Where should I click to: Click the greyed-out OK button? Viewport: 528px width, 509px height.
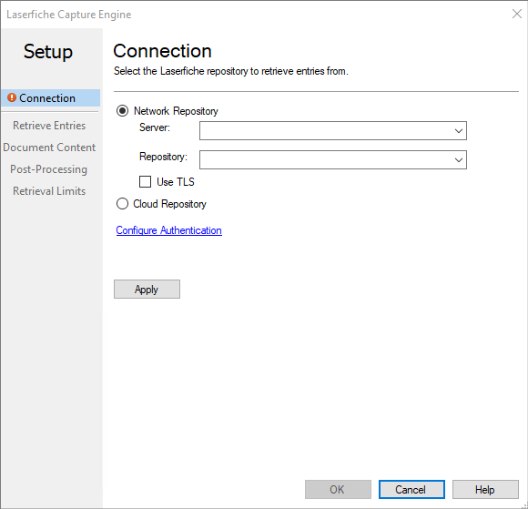click(338, 490)
